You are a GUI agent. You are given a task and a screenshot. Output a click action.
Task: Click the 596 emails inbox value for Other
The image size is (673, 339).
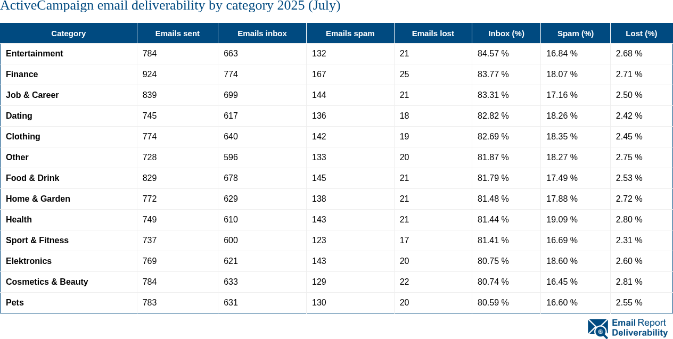(231, 158)
